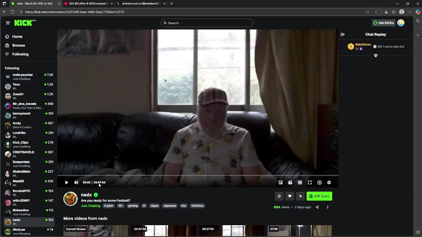Open the Copilot icon in browser toolbar
Screen dimensions: 422x237
(418, 12)
